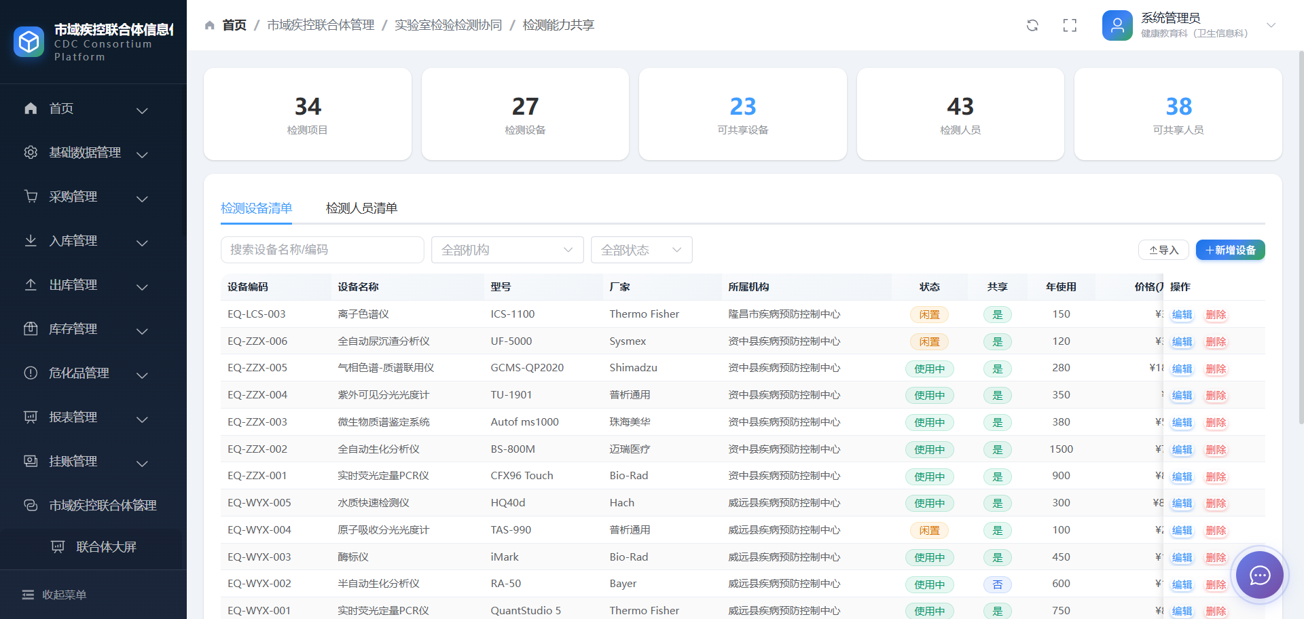Click 实验室检验检测协同 in the breadcrumb
This screenshot has width=1304, height=619.
pyautogui.click(x=448, y=25)
